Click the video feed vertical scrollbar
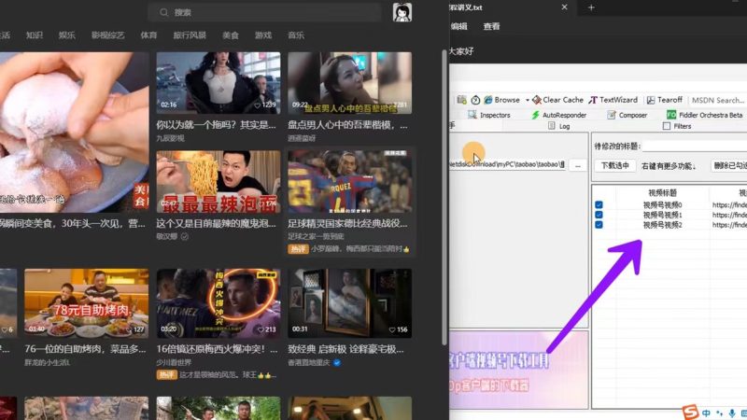This screenshot has width=747, height=420. point(444,197)
